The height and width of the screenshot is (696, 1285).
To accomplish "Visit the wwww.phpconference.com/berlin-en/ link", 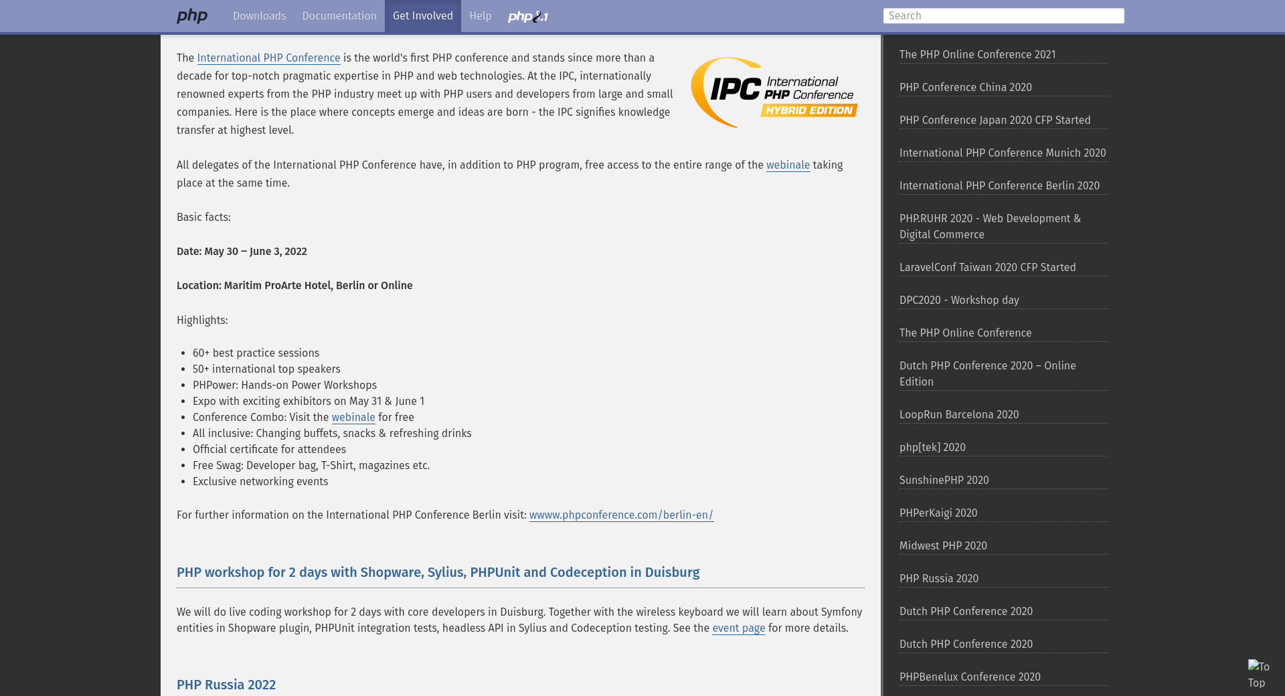I will [621, 515].
